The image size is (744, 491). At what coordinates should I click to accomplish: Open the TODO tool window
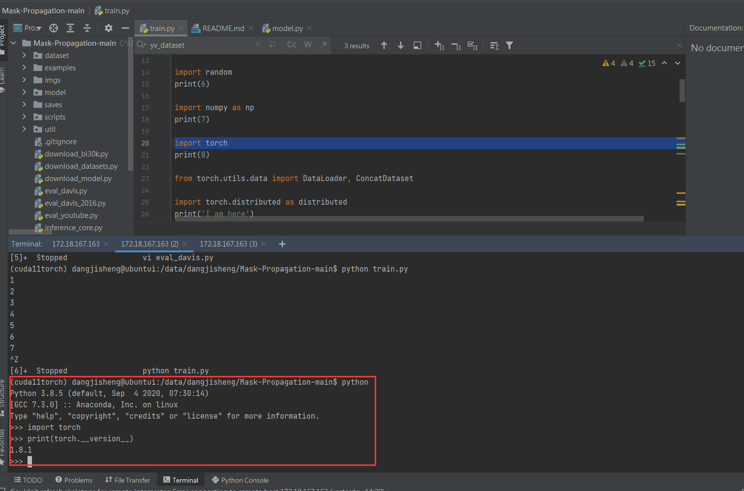pos(28,480)
